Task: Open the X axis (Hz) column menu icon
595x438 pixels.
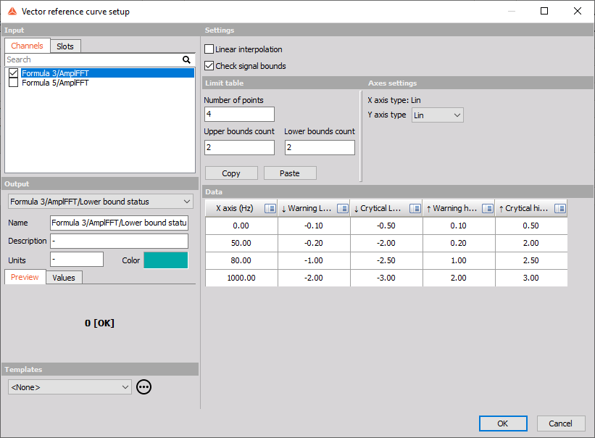Action: (270, 208)
